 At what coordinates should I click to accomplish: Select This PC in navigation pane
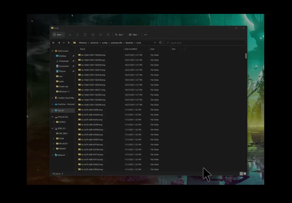tap(61, 110)
